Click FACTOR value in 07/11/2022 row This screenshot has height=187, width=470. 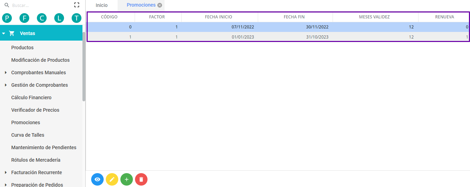coord(176,27)
